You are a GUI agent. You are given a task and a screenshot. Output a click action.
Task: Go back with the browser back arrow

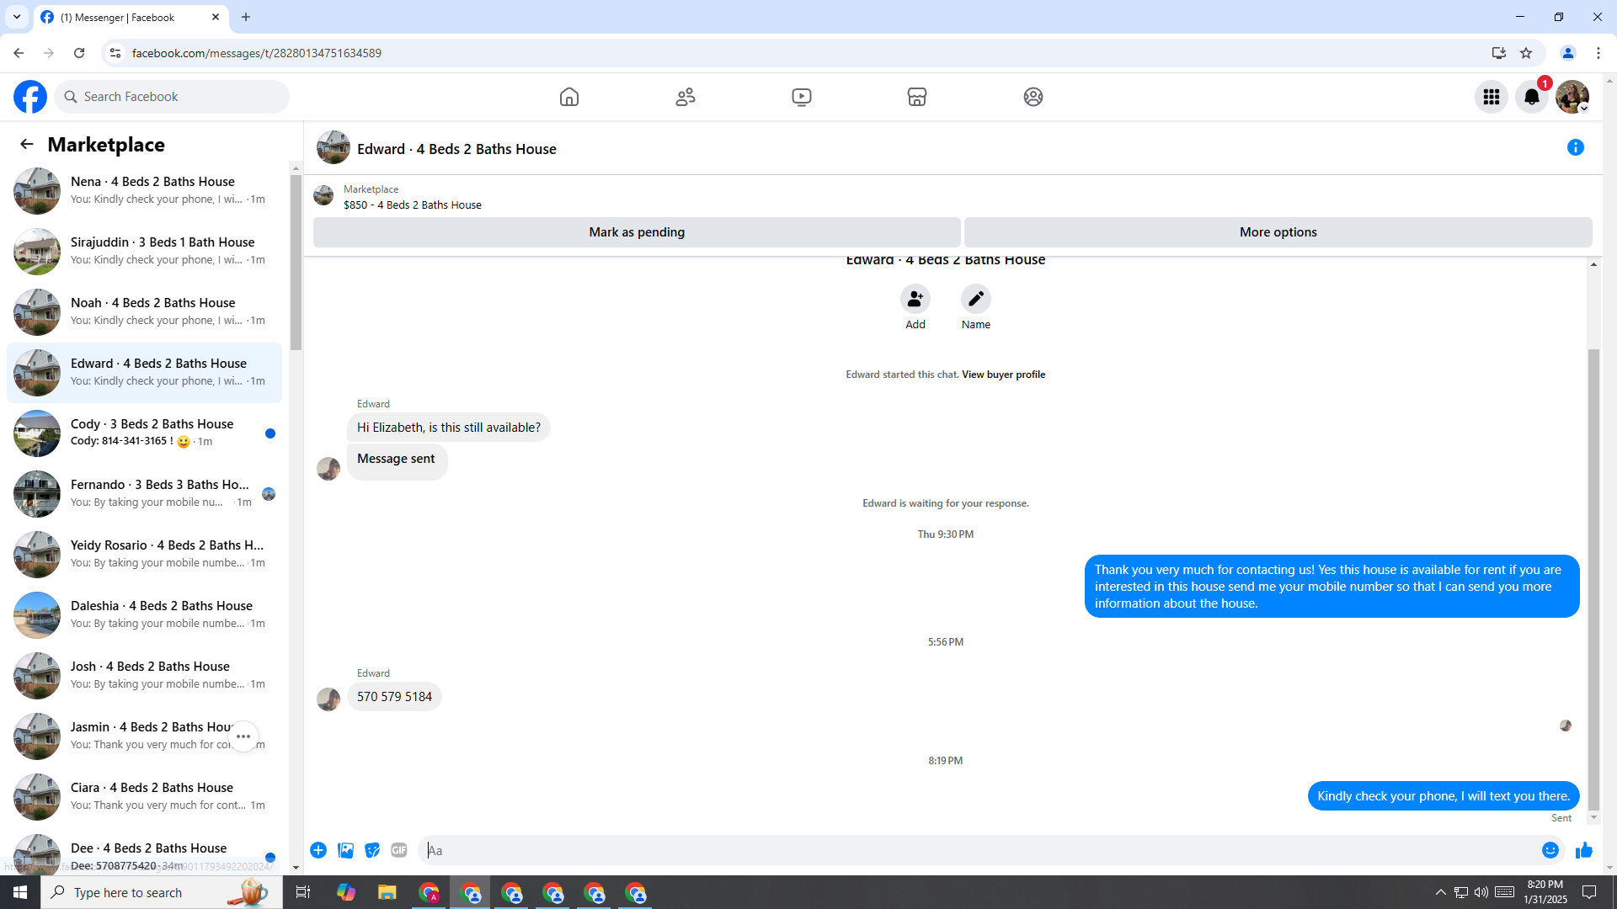point(19,53)
